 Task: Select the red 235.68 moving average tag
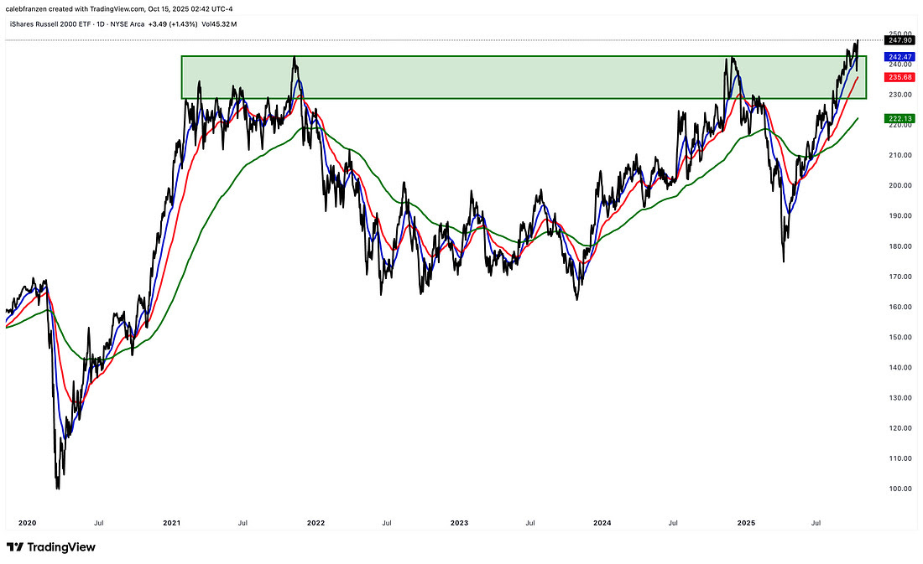pyautogui.click(x=900, y=76)
